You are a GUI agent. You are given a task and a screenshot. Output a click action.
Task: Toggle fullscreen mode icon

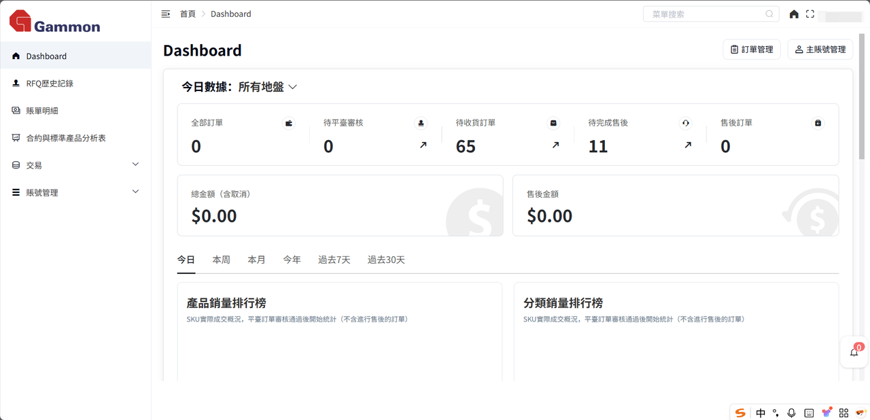[810, 14]
